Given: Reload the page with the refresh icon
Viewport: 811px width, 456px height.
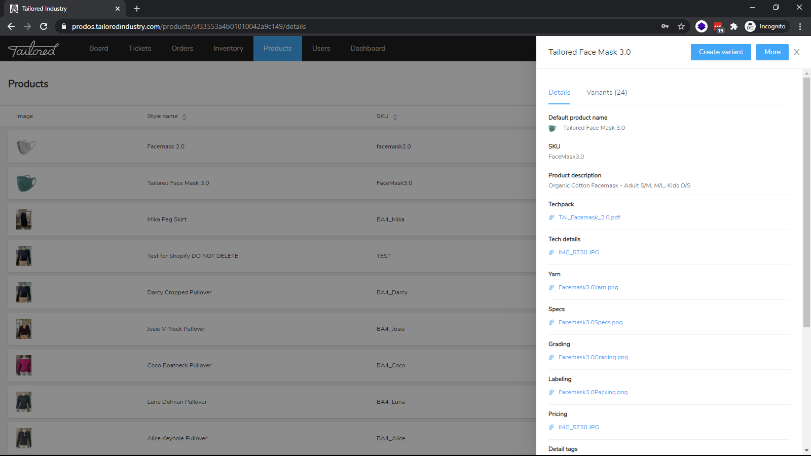Looking at the screenshot, I should click(x=44, y=26).
